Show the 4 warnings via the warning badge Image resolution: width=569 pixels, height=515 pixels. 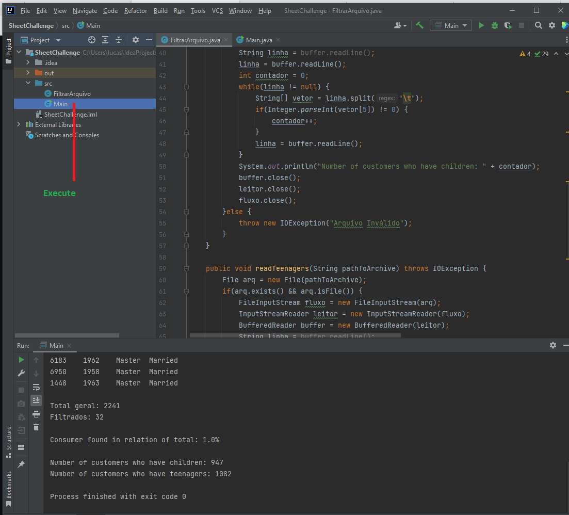point(525,53)
